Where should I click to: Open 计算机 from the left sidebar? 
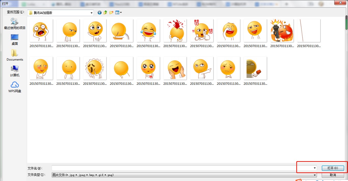pyautogui.click(x=15, y=71)
